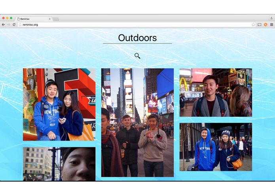The image size is (275, 195).
Task: Click the browser forward arrow
Action: point(9,24)
